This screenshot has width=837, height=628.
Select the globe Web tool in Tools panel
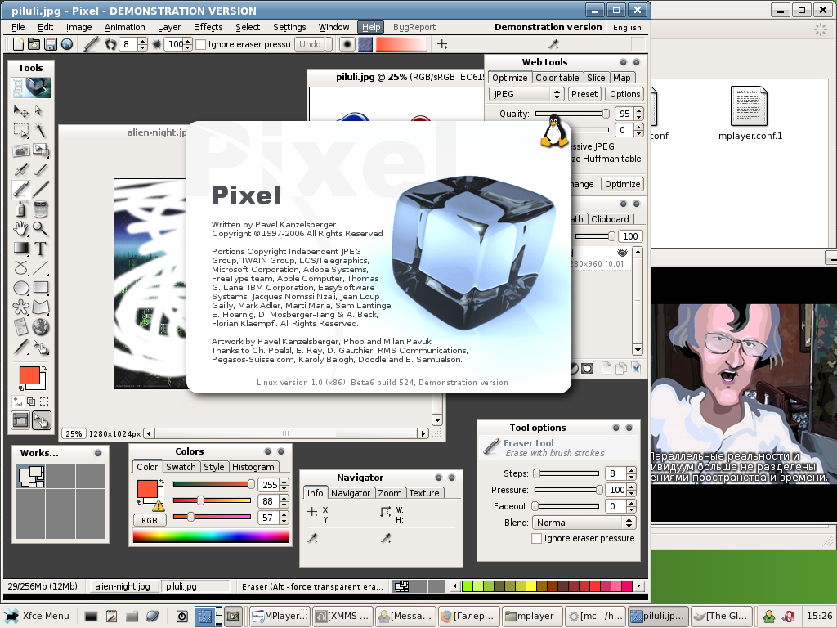click(41, 326)
